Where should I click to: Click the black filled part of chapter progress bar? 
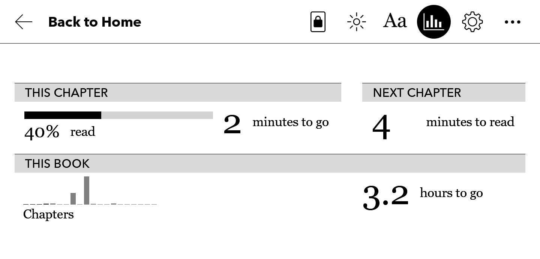(x=63, y=115)
